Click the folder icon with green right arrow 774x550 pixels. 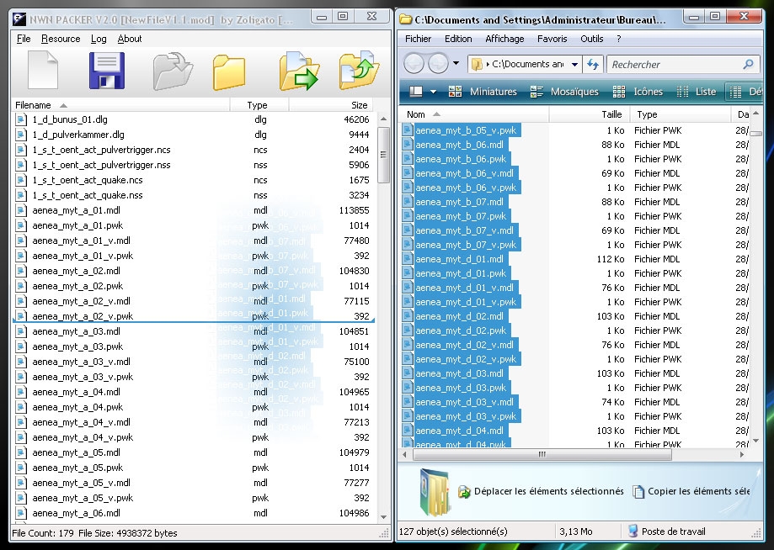click(299, 71)
